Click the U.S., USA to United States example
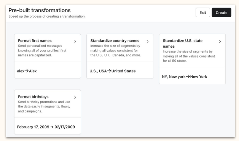The height and width of the screenshot is (141, 239). pos(113,71)
